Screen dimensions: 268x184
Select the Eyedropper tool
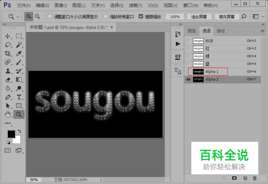(19, 53)
